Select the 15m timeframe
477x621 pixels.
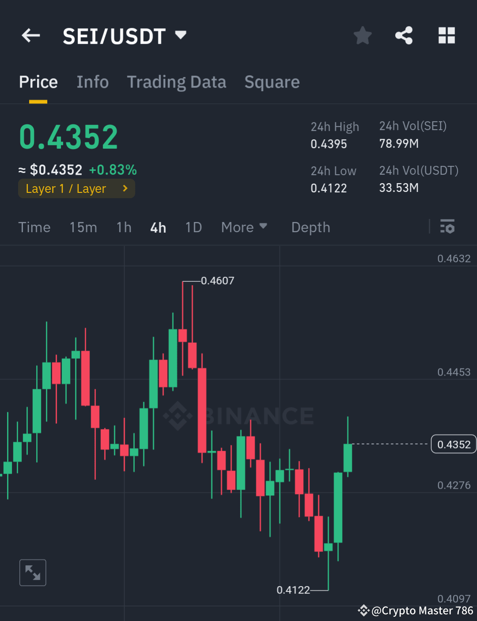point(83,227)
